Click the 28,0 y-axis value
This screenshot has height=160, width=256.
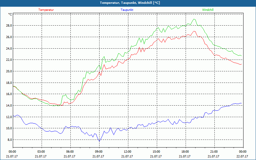pyautogui.click(x=9, y=26)
